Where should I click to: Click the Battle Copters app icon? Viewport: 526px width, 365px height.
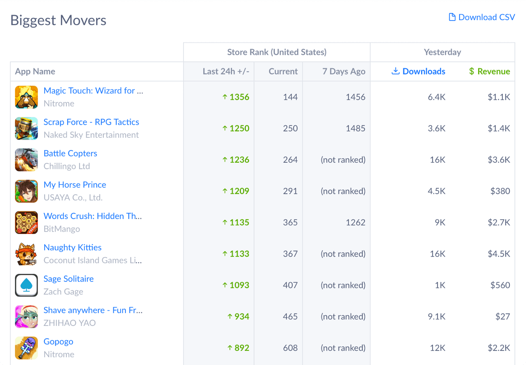(x=26, y=160)
